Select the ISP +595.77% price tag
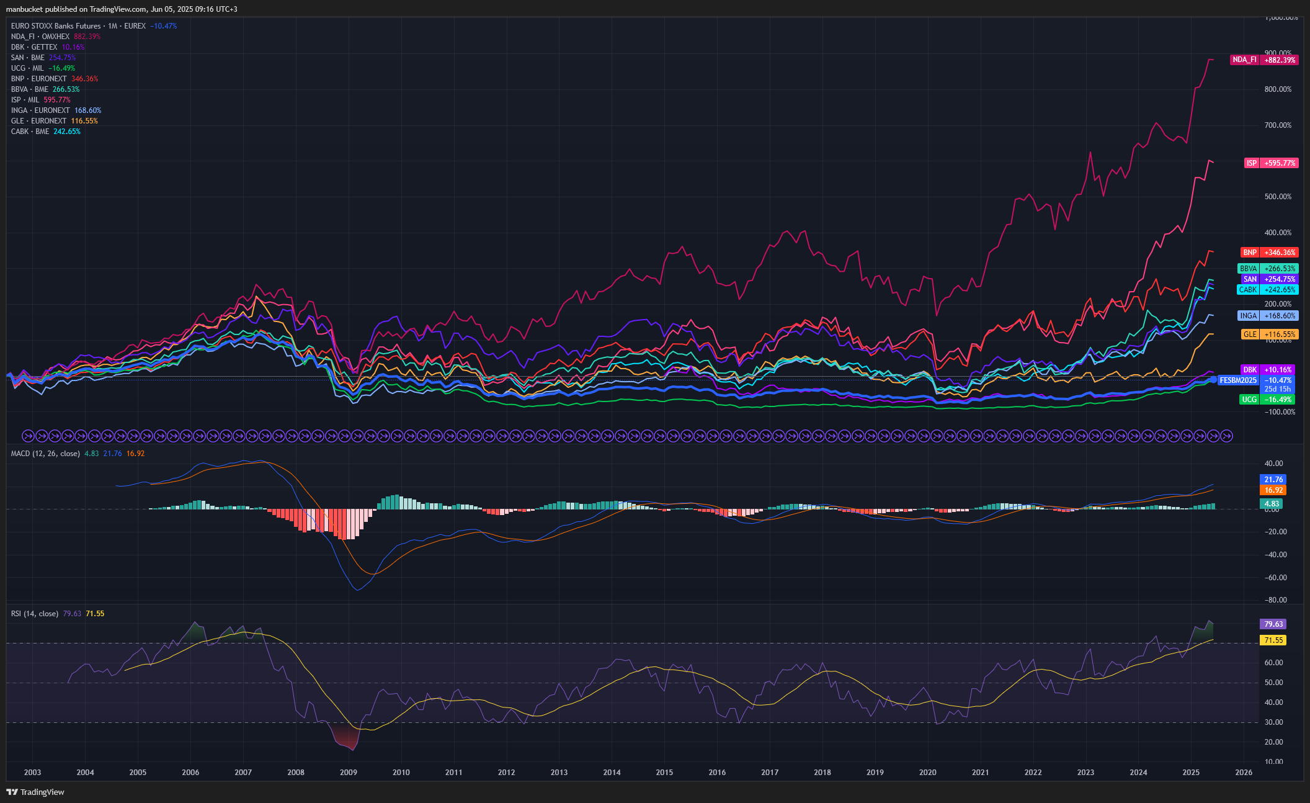The height and width of the screenshot is (803, 1310). [x=1271, y=163]
